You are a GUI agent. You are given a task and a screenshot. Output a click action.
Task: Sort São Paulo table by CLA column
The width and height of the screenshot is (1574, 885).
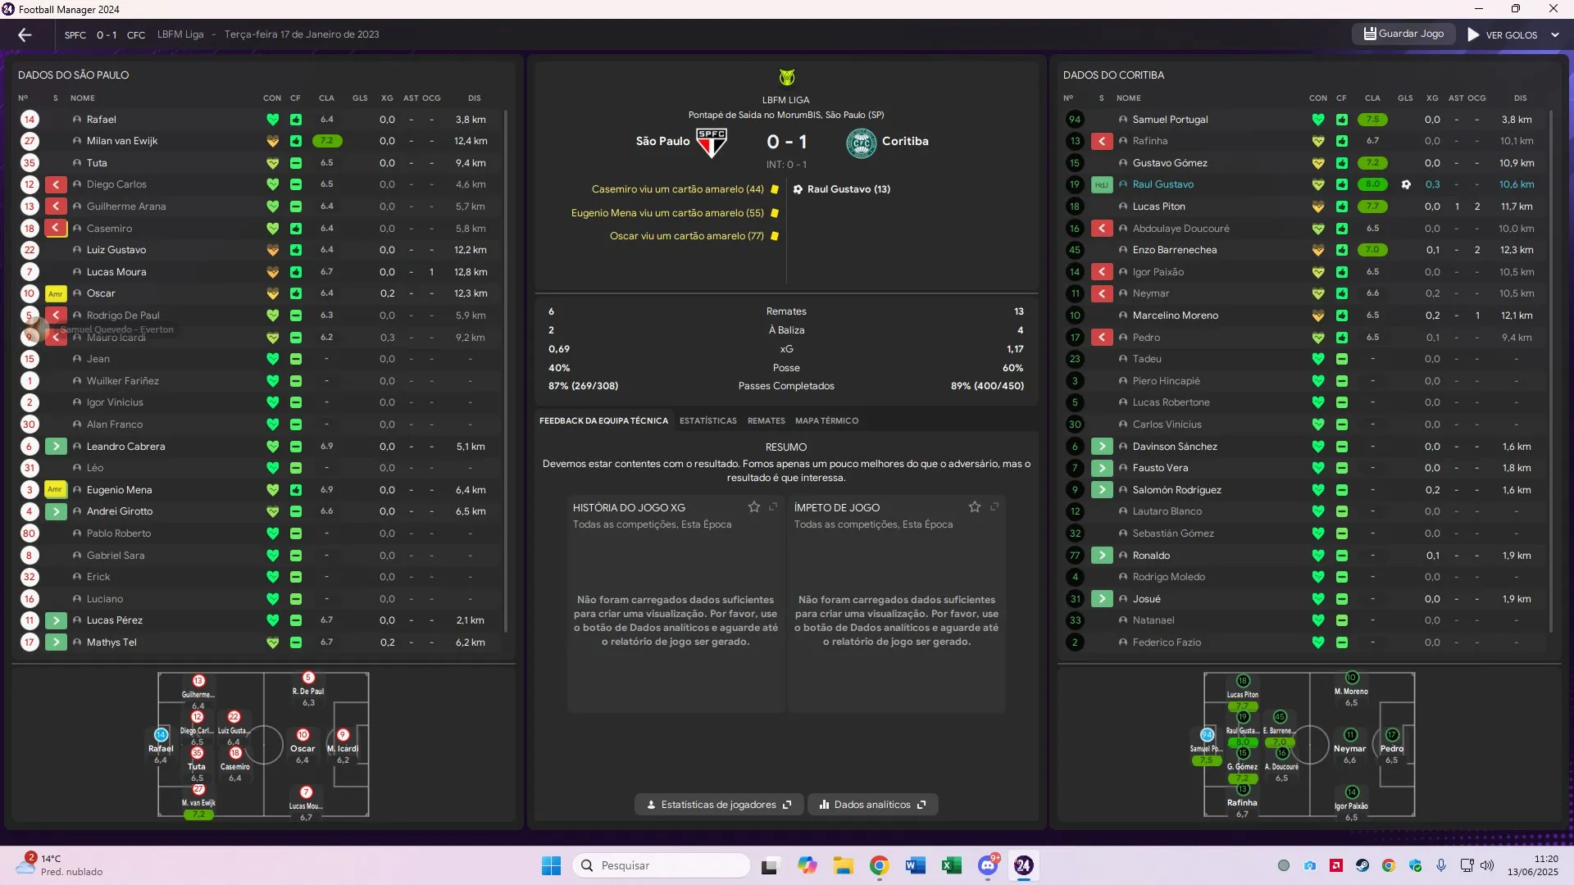pos(326,98)
